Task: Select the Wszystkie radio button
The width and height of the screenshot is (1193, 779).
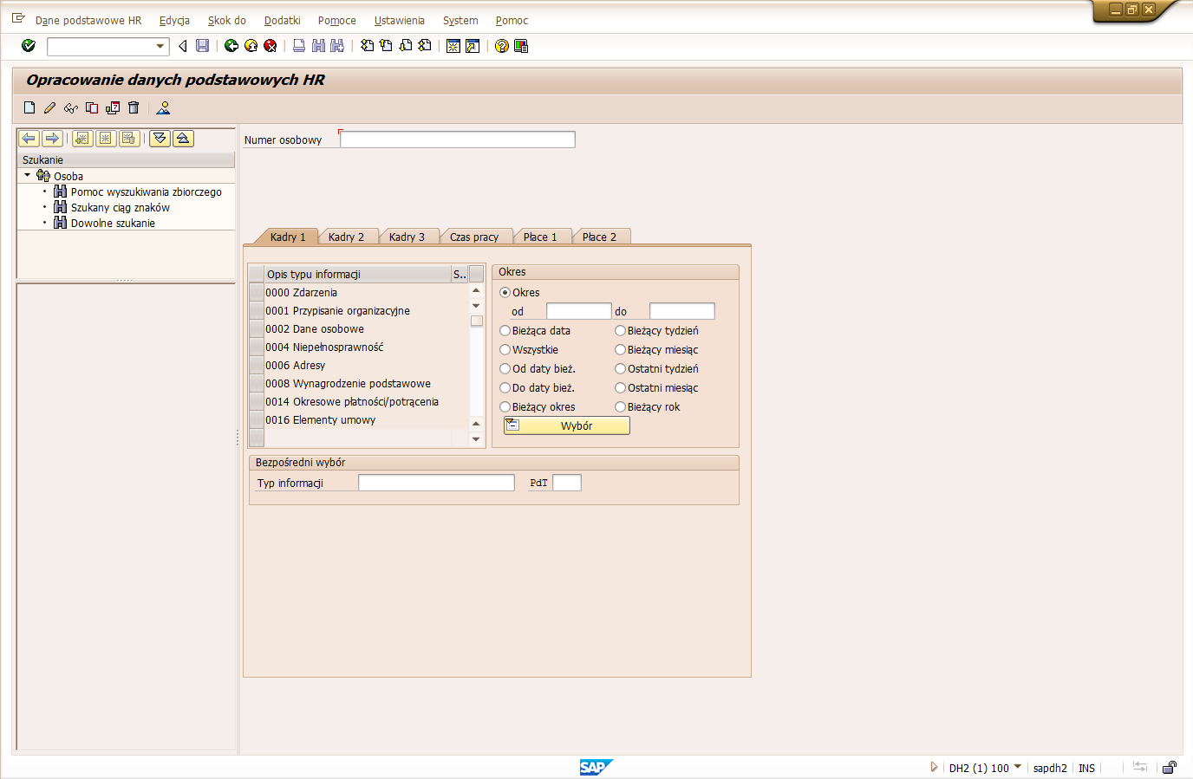Action: coord(505,350)
